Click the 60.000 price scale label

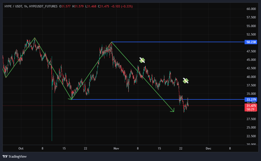click(x=251, y=9)
